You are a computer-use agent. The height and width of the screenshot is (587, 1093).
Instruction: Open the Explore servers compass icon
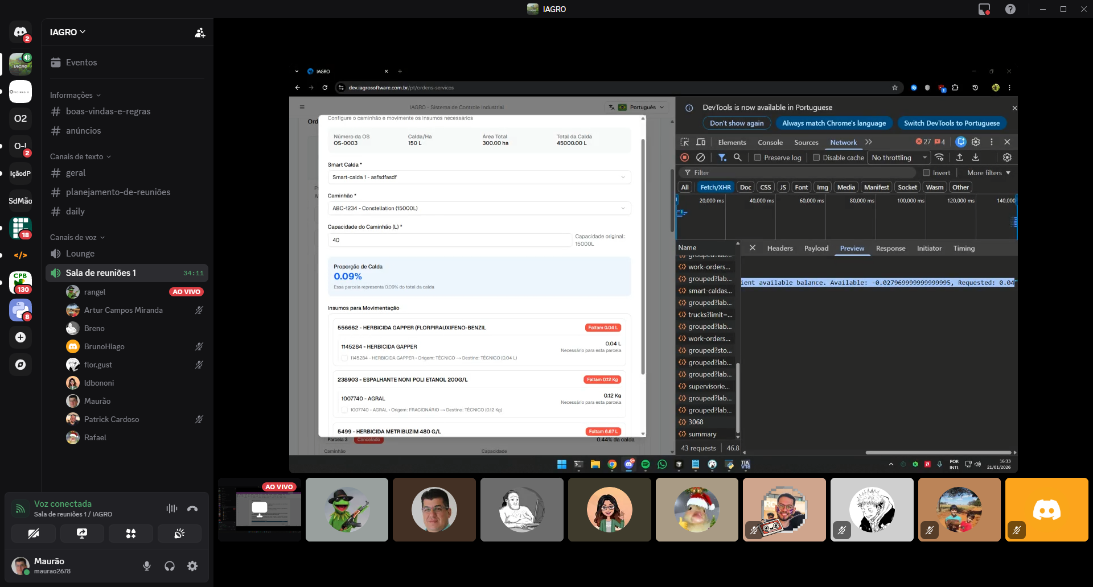pyautogui.click(x=20, y=365)
